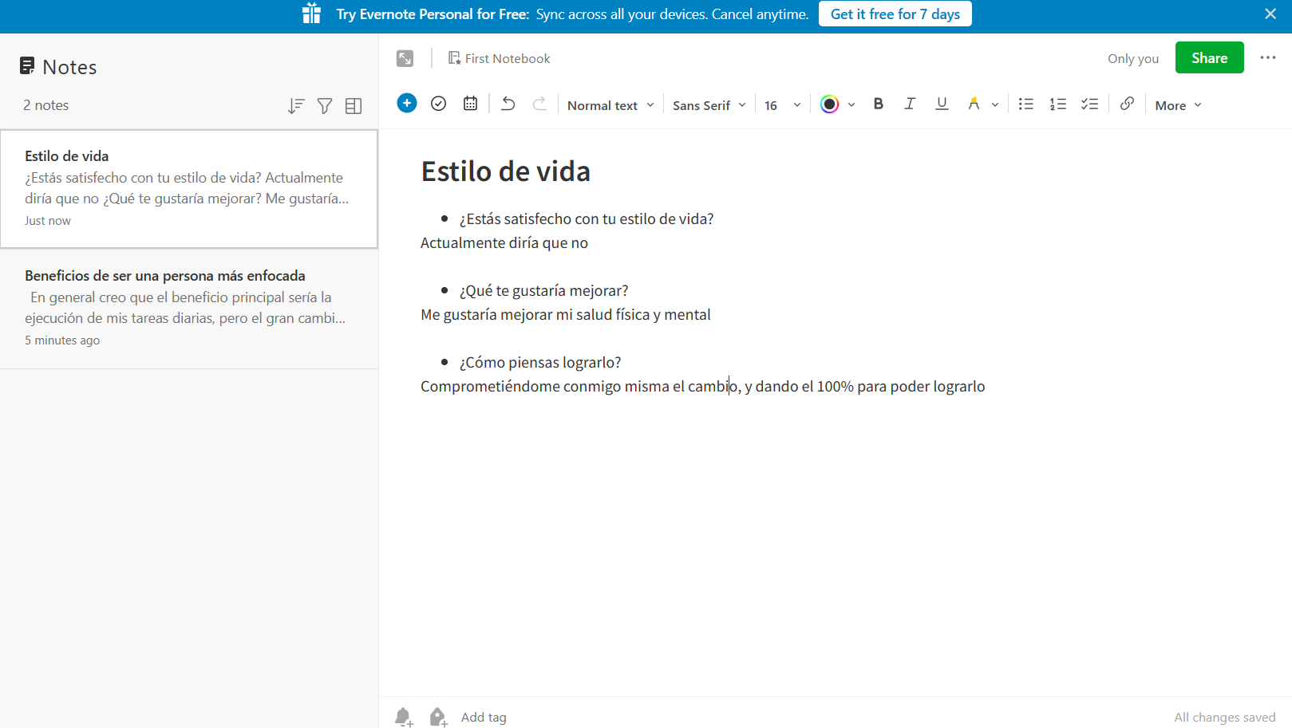The image size is (1292, 728).
Task: Open the notes filter icon
Action: pyautogui.click(x=325, y=106)
